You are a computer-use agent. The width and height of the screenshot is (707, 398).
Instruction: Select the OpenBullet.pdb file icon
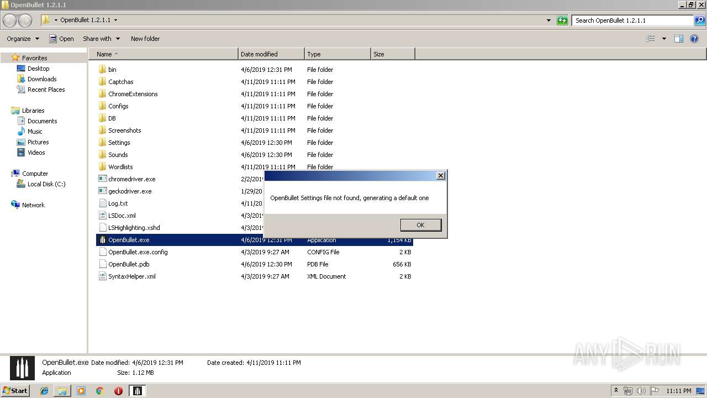102,264
